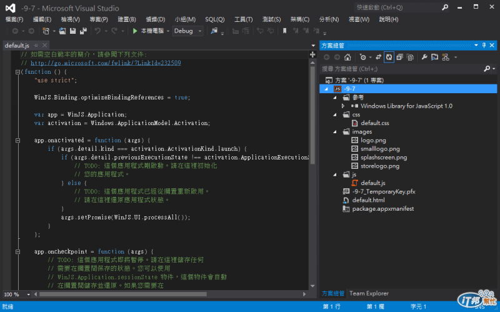The height and width of the screenshot is (312, 500).
Task: Click Solution Explorer's Back arrow
Action: (326, 57)
